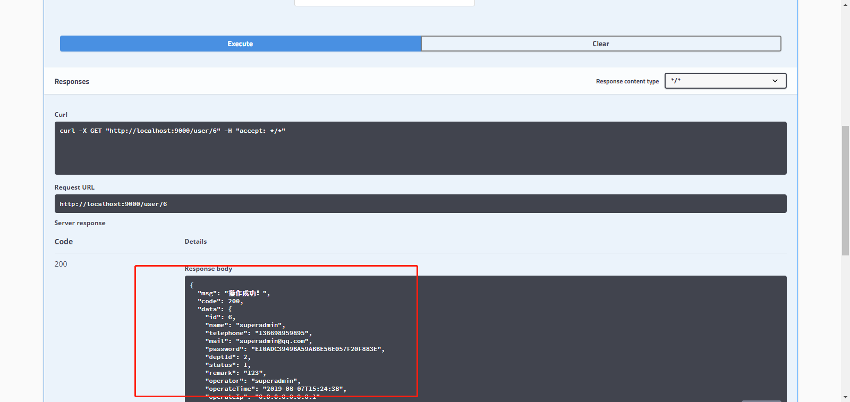Click the scrollbar down arrow
The image size is (850, 402).
(845, 397)
